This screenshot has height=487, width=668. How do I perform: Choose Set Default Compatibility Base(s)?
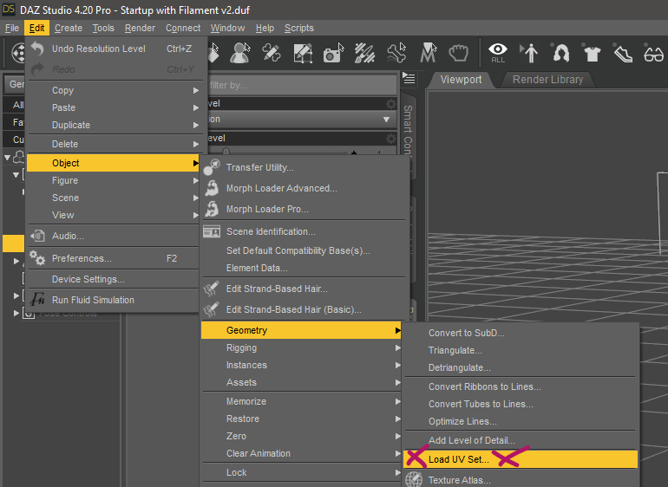[302, 250]
